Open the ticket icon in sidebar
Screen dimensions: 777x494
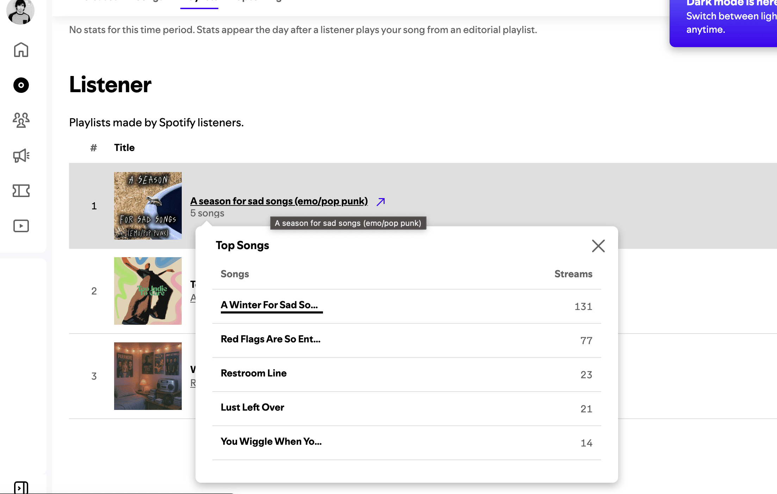pos(21,191)
